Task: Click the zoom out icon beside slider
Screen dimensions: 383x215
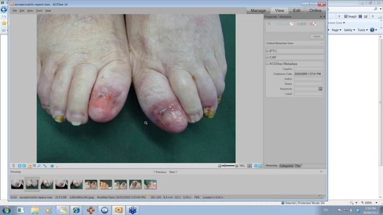Action: pos(220,166)
